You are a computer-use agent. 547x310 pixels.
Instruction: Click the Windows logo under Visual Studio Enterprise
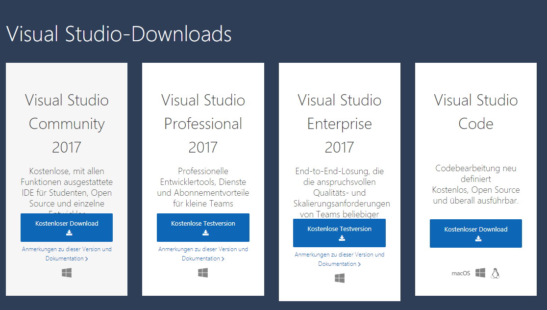(340, 278)
